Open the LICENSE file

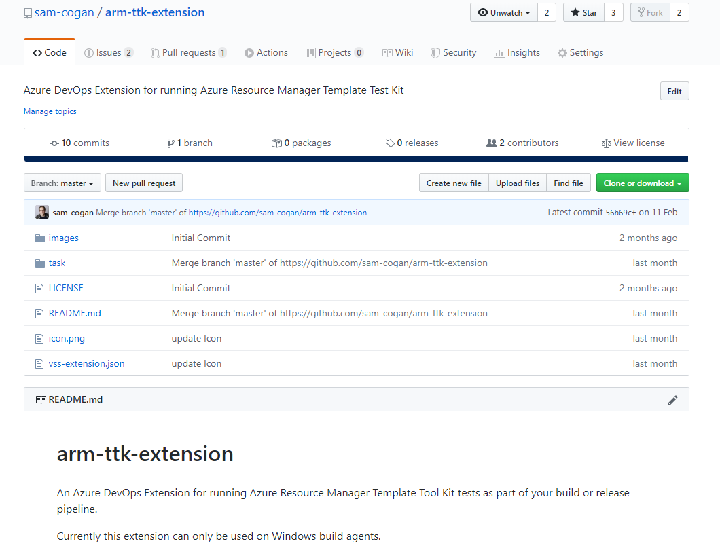pyautogui.click(x=66, y=289)
